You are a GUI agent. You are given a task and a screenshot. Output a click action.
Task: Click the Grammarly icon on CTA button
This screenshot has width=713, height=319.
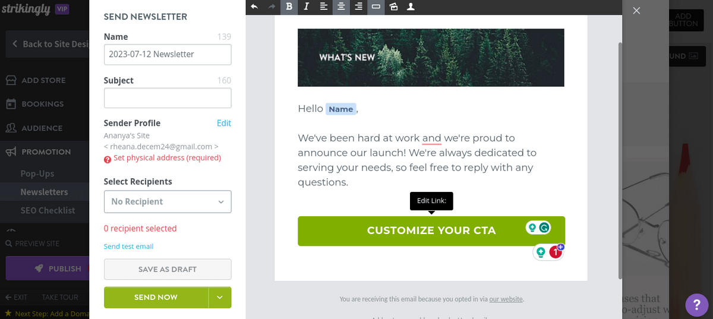coord(544,228)
